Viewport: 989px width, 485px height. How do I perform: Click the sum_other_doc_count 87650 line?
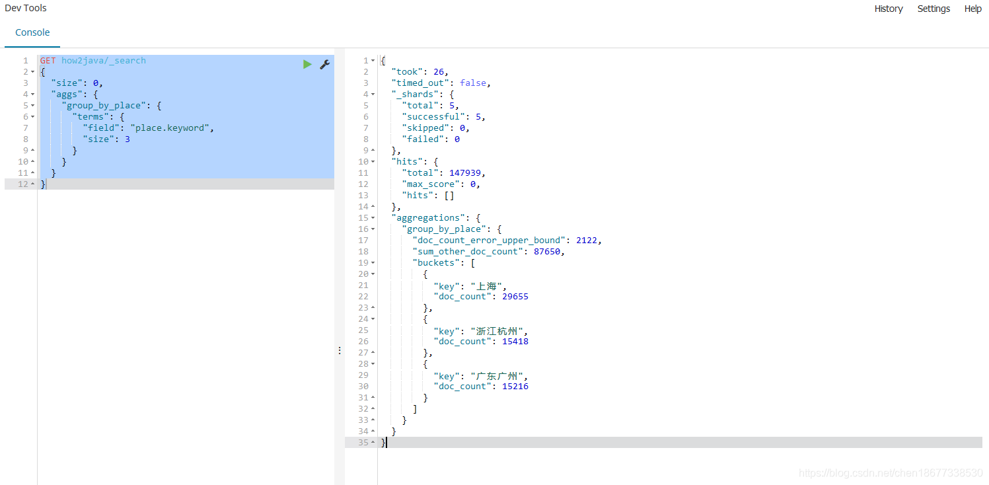489,252
